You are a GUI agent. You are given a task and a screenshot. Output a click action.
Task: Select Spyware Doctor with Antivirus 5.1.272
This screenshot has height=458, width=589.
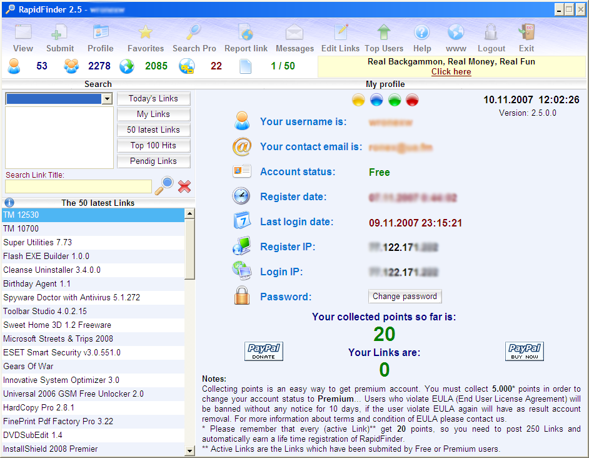pyautogui.click(x=93, y=297)
